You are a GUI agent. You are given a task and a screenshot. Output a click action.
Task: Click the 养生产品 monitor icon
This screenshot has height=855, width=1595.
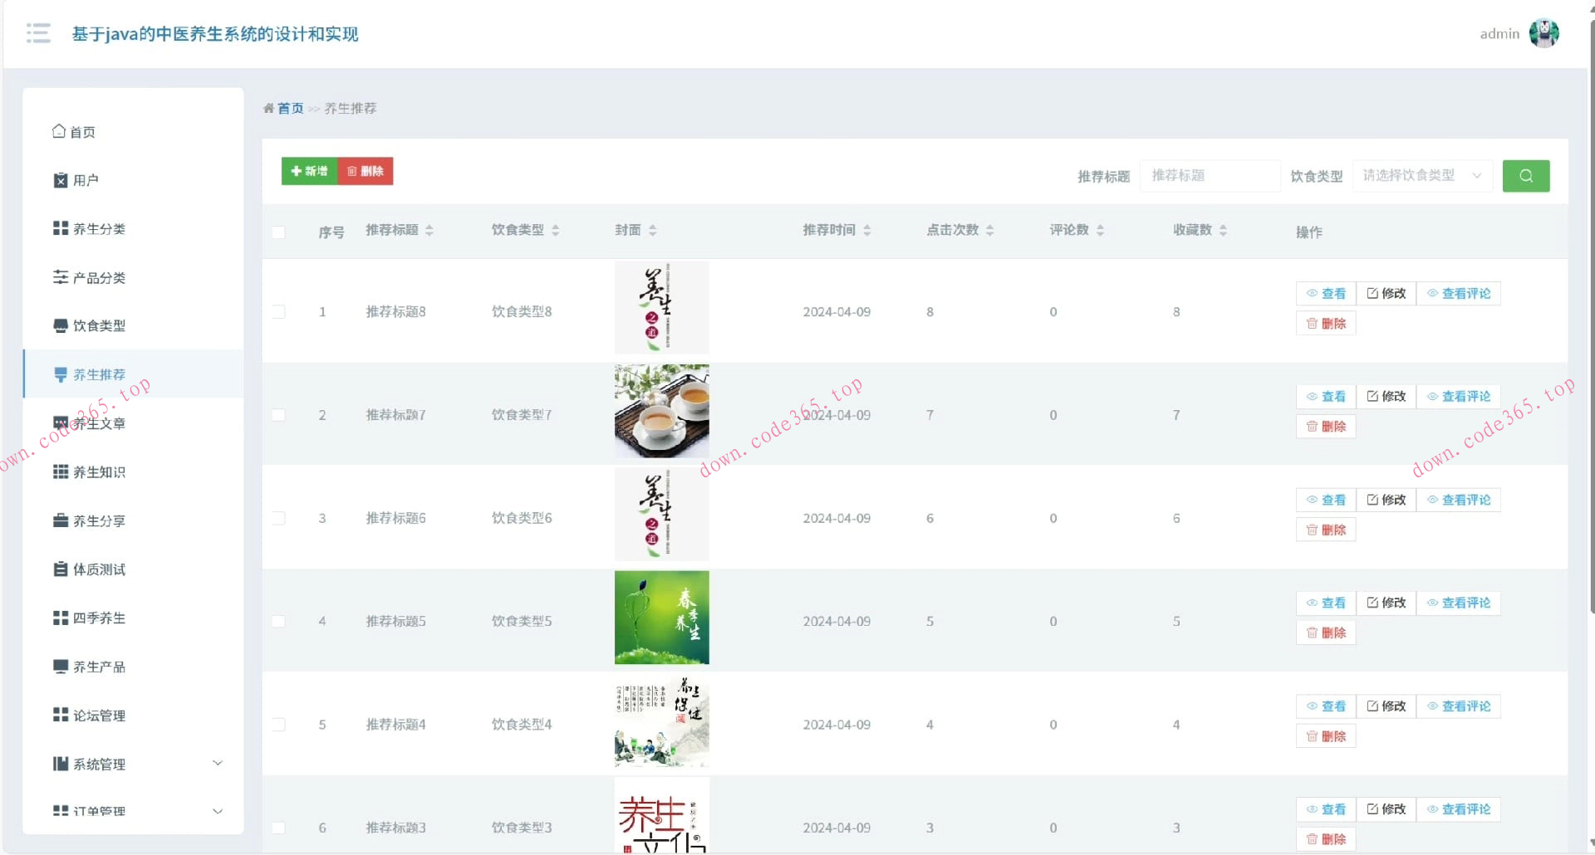coord(61,667)
